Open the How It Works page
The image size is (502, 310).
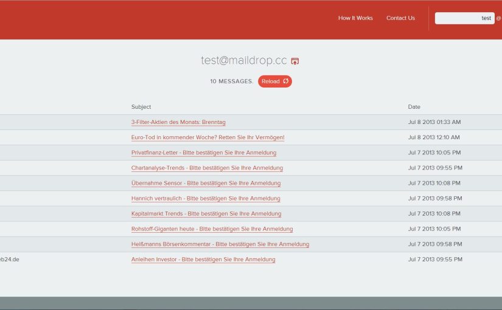[x=355, y=18]
